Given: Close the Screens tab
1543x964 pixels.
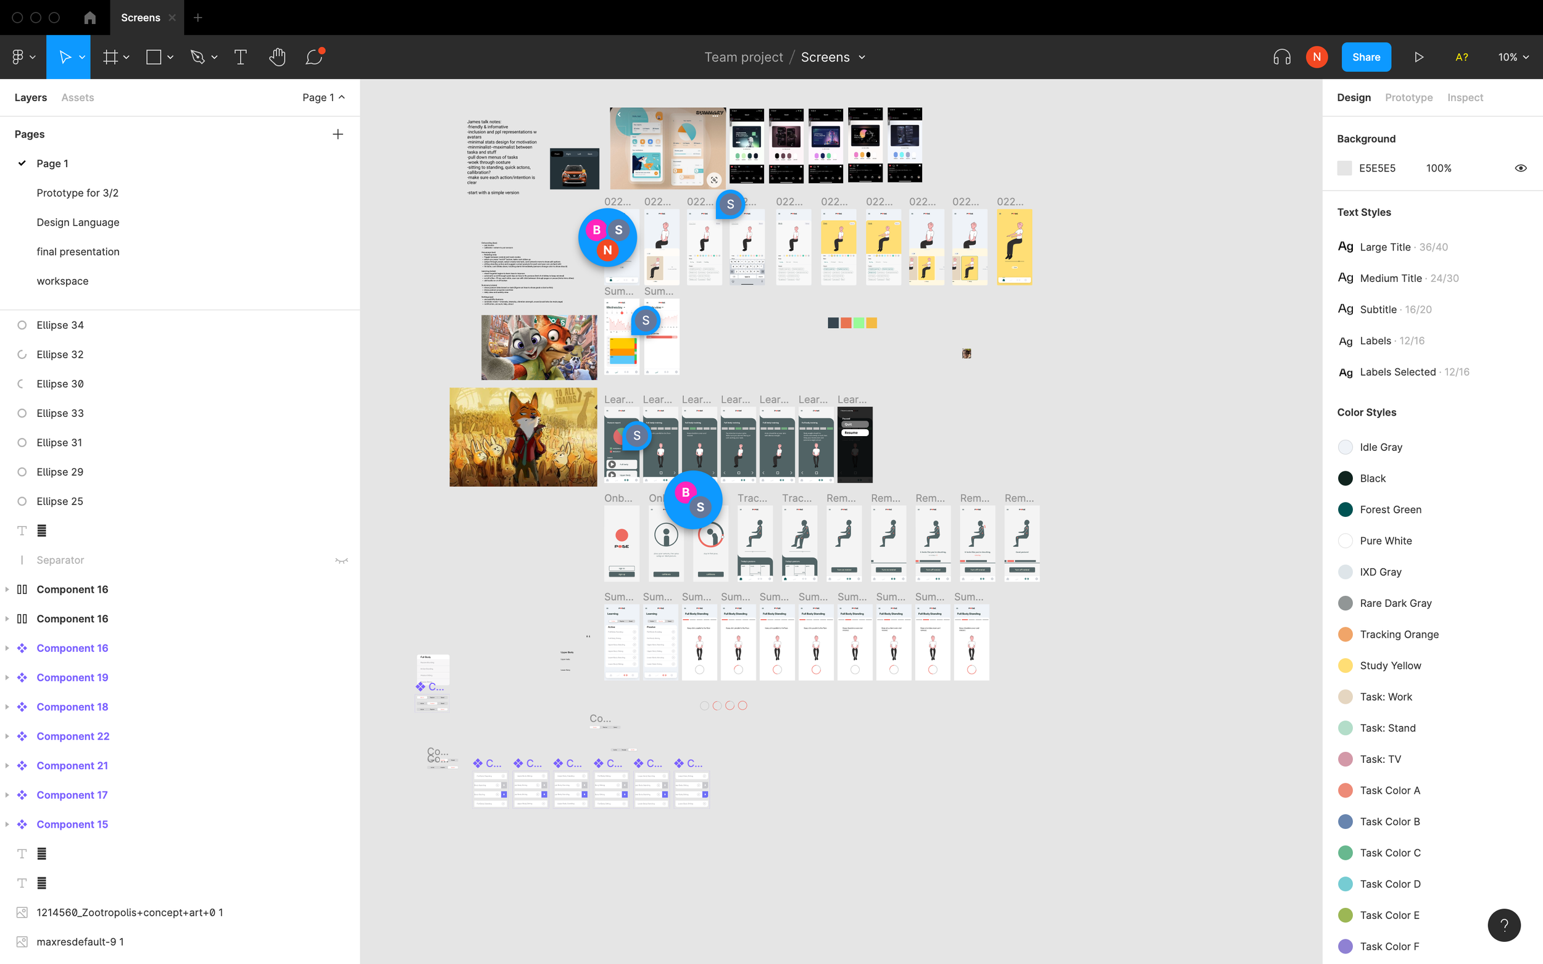Looking at the screenshot, I should [x=172, y=18].
